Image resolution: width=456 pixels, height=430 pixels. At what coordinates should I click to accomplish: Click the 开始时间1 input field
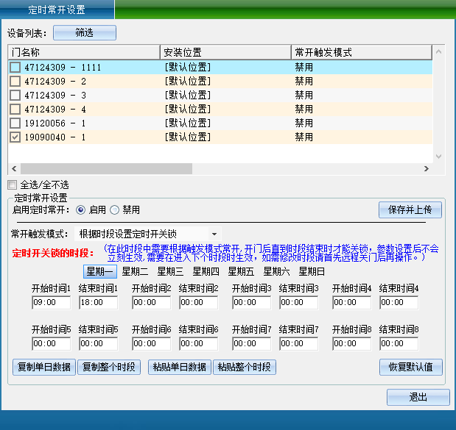(x=51, y=302)
